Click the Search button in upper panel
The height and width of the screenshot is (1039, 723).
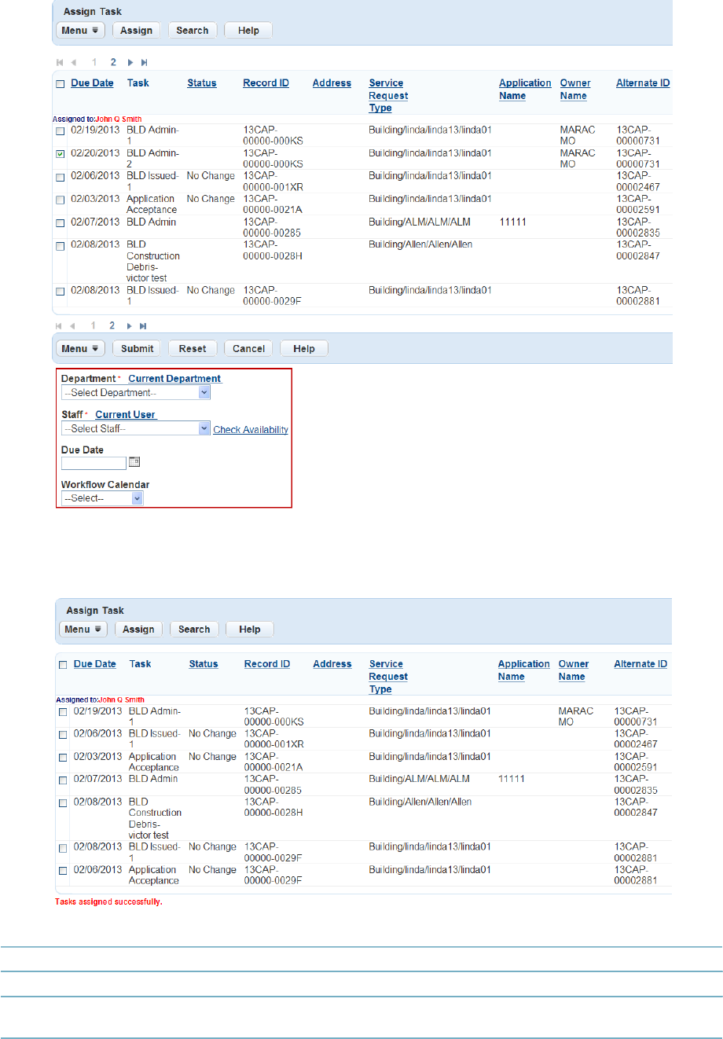point(193,30)
